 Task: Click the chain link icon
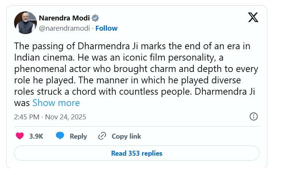coord(102,136)
